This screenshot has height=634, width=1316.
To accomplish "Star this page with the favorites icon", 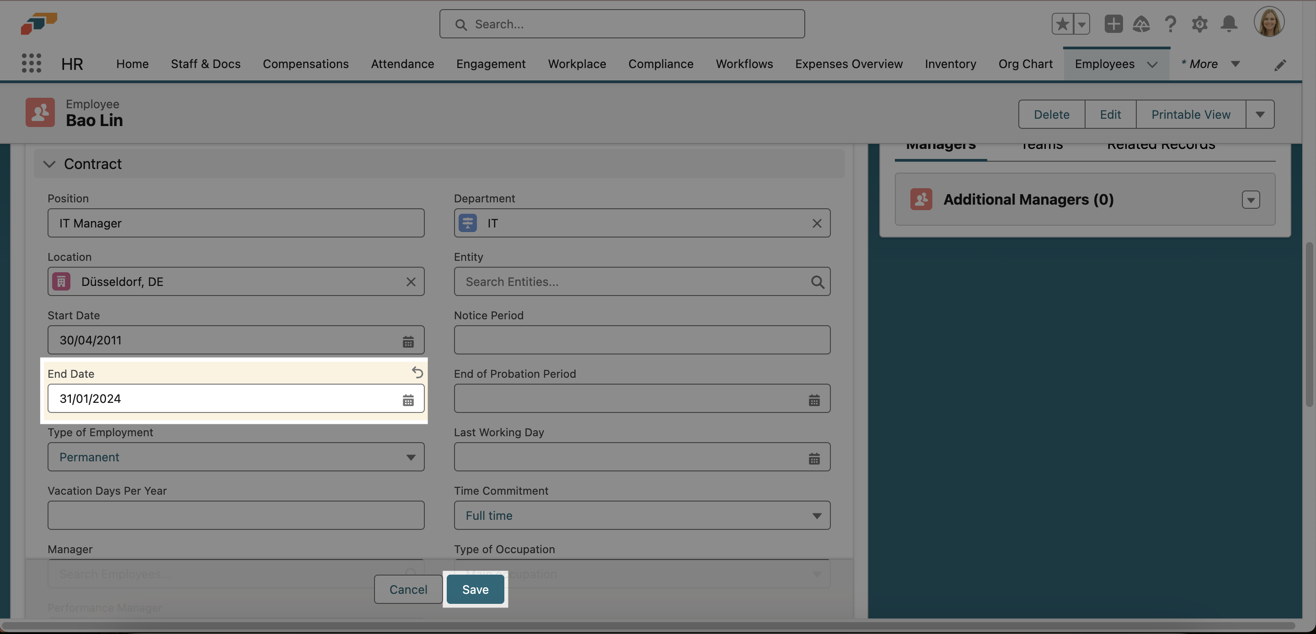I will (1062, 23).
